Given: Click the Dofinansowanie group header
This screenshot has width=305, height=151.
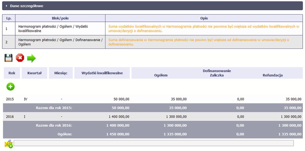Looking at the screenshot, I should point(217,71).
